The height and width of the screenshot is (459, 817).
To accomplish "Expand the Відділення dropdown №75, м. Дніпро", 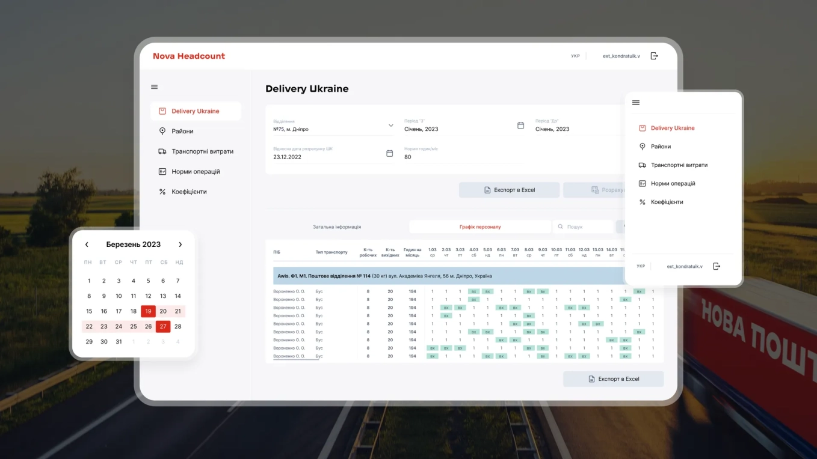I will [x=390, y=126].
